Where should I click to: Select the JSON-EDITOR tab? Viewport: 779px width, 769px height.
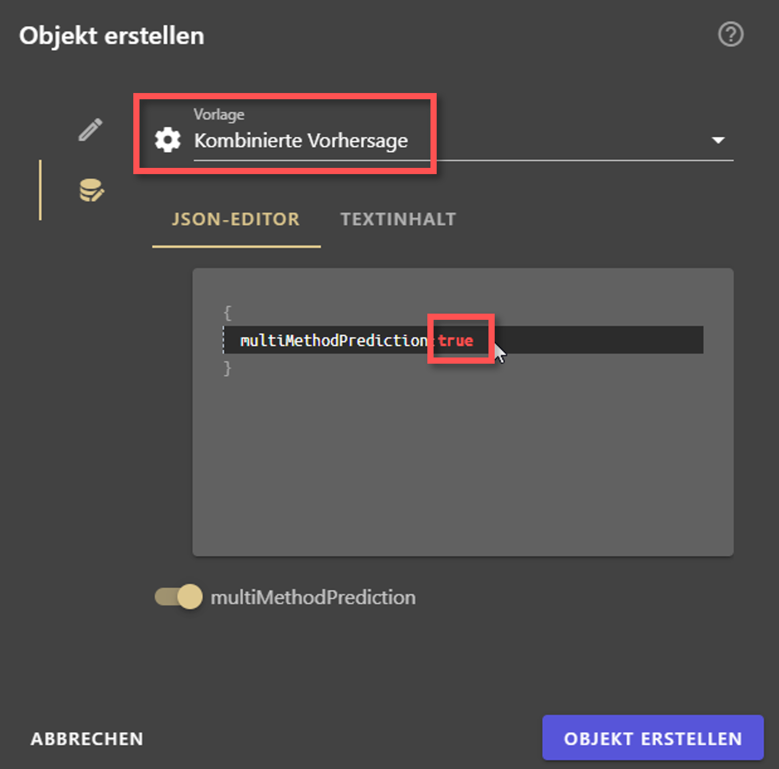(236, 219)
